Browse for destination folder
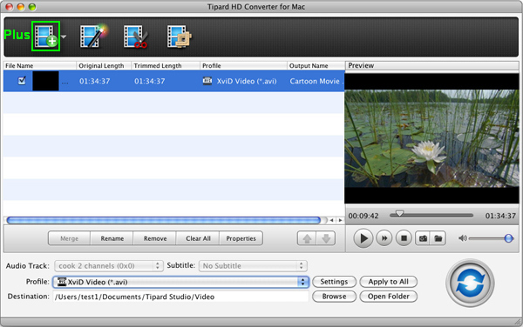 point(334,297)
